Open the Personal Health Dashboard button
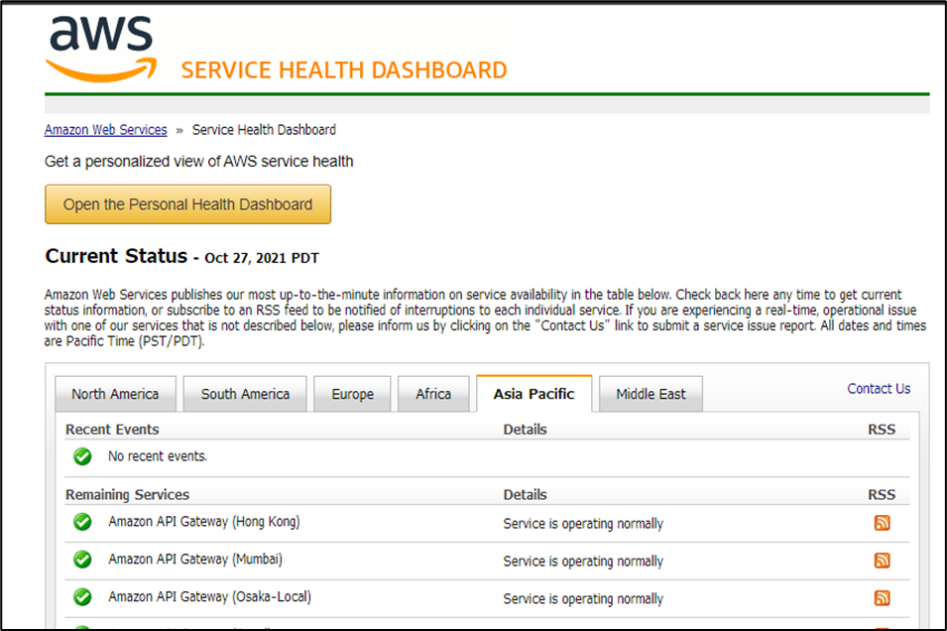The image size is (947, 631). click(187, 204)
